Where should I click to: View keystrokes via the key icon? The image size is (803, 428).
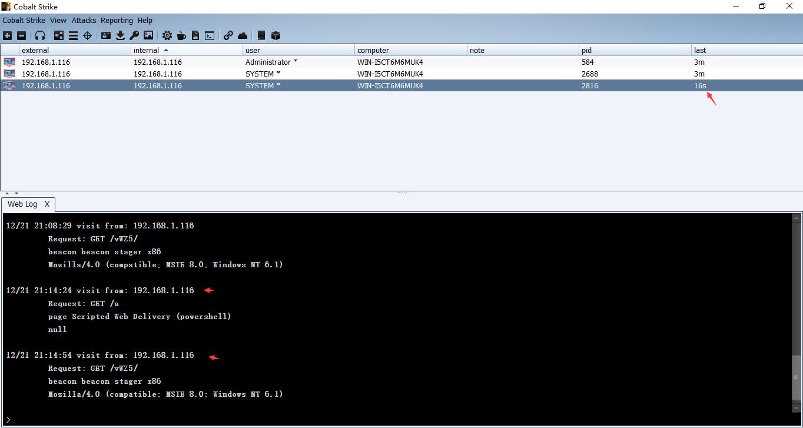click(134, 35)
